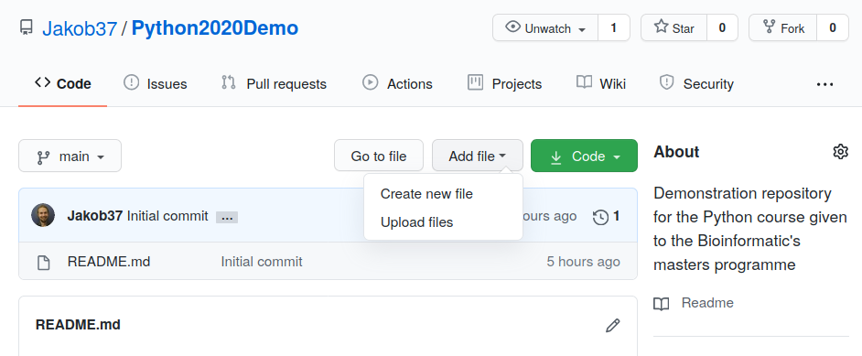The width and height of the screenshot is (862, 356).
Task: Open the main branch selector dropdown
Action: (x=70, y=156)
